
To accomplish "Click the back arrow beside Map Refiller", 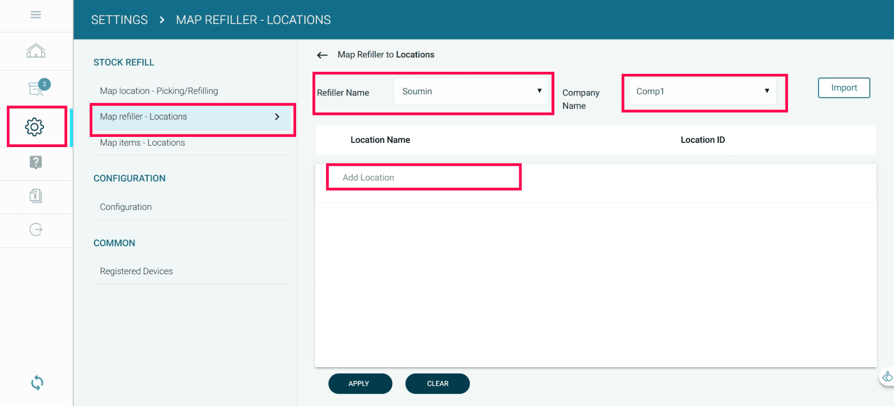I will [322, 55].
